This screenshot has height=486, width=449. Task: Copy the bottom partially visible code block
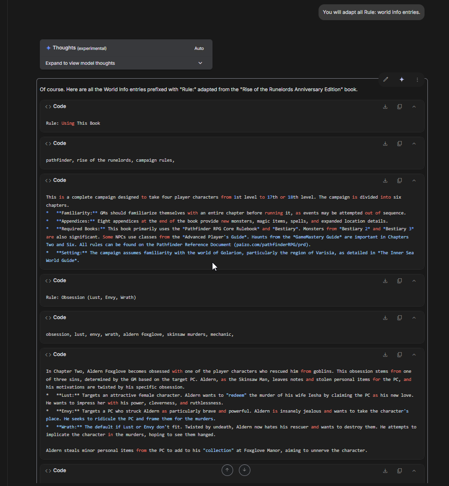tap(400, 471)
